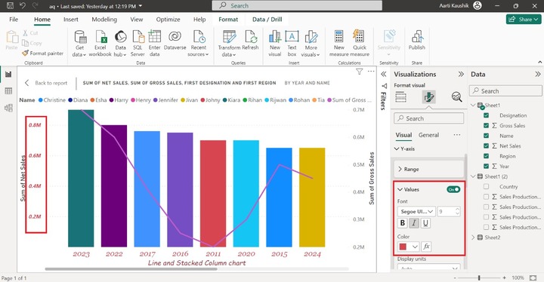544x282 pixels.
Task: Uncheck the Year field
Action: pos(486,167)
